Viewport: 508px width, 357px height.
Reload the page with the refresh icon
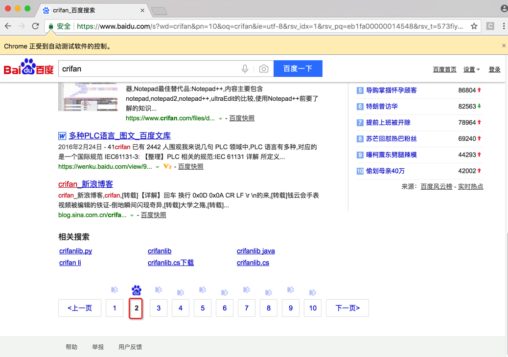[x=36, y=26]
